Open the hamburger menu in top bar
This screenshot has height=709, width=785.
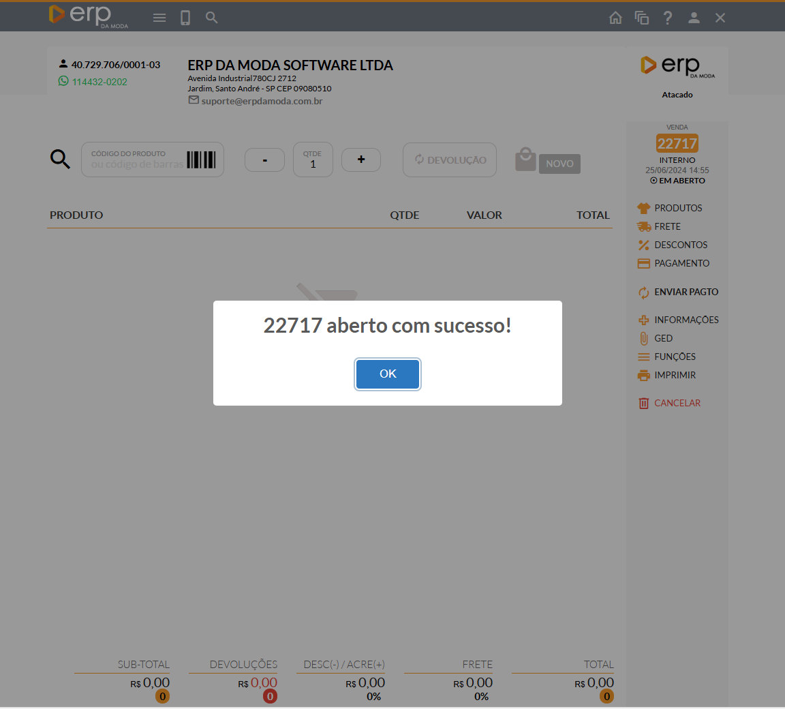point(159,18)
